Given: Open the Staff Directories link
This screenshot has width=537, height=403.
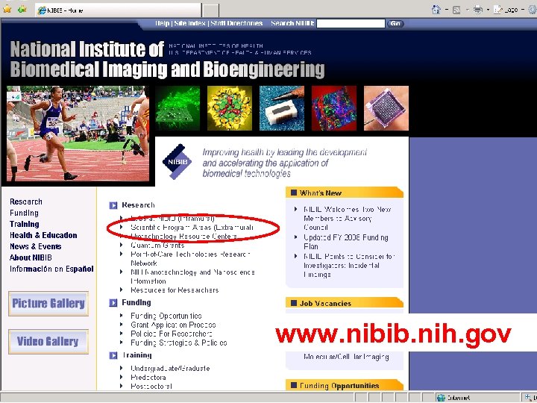Looking at the screenshot, I should pos(236,23).
